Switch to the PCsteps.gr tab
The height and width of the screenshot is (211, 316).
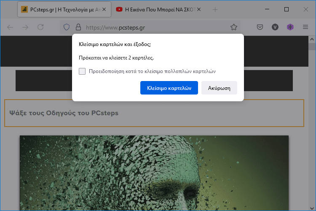(x=64, y=9)
